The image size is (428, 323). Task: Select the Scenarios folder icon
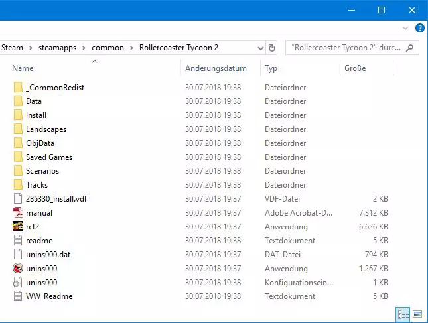tap(18, 170)
